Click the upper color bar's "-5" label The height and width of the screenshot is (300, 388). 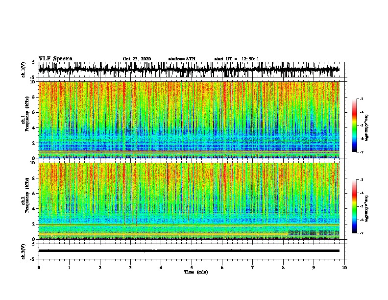tap(362, 125)
